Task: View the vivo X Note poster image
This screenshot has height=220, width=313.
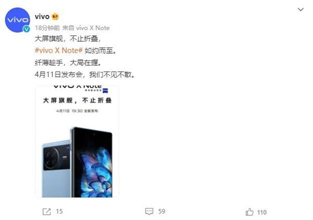Action: (x=77, y=141)
